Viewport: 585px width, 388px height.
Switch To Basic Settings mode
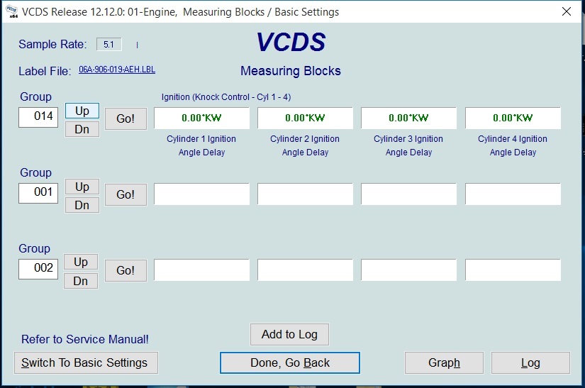point(86,362)
